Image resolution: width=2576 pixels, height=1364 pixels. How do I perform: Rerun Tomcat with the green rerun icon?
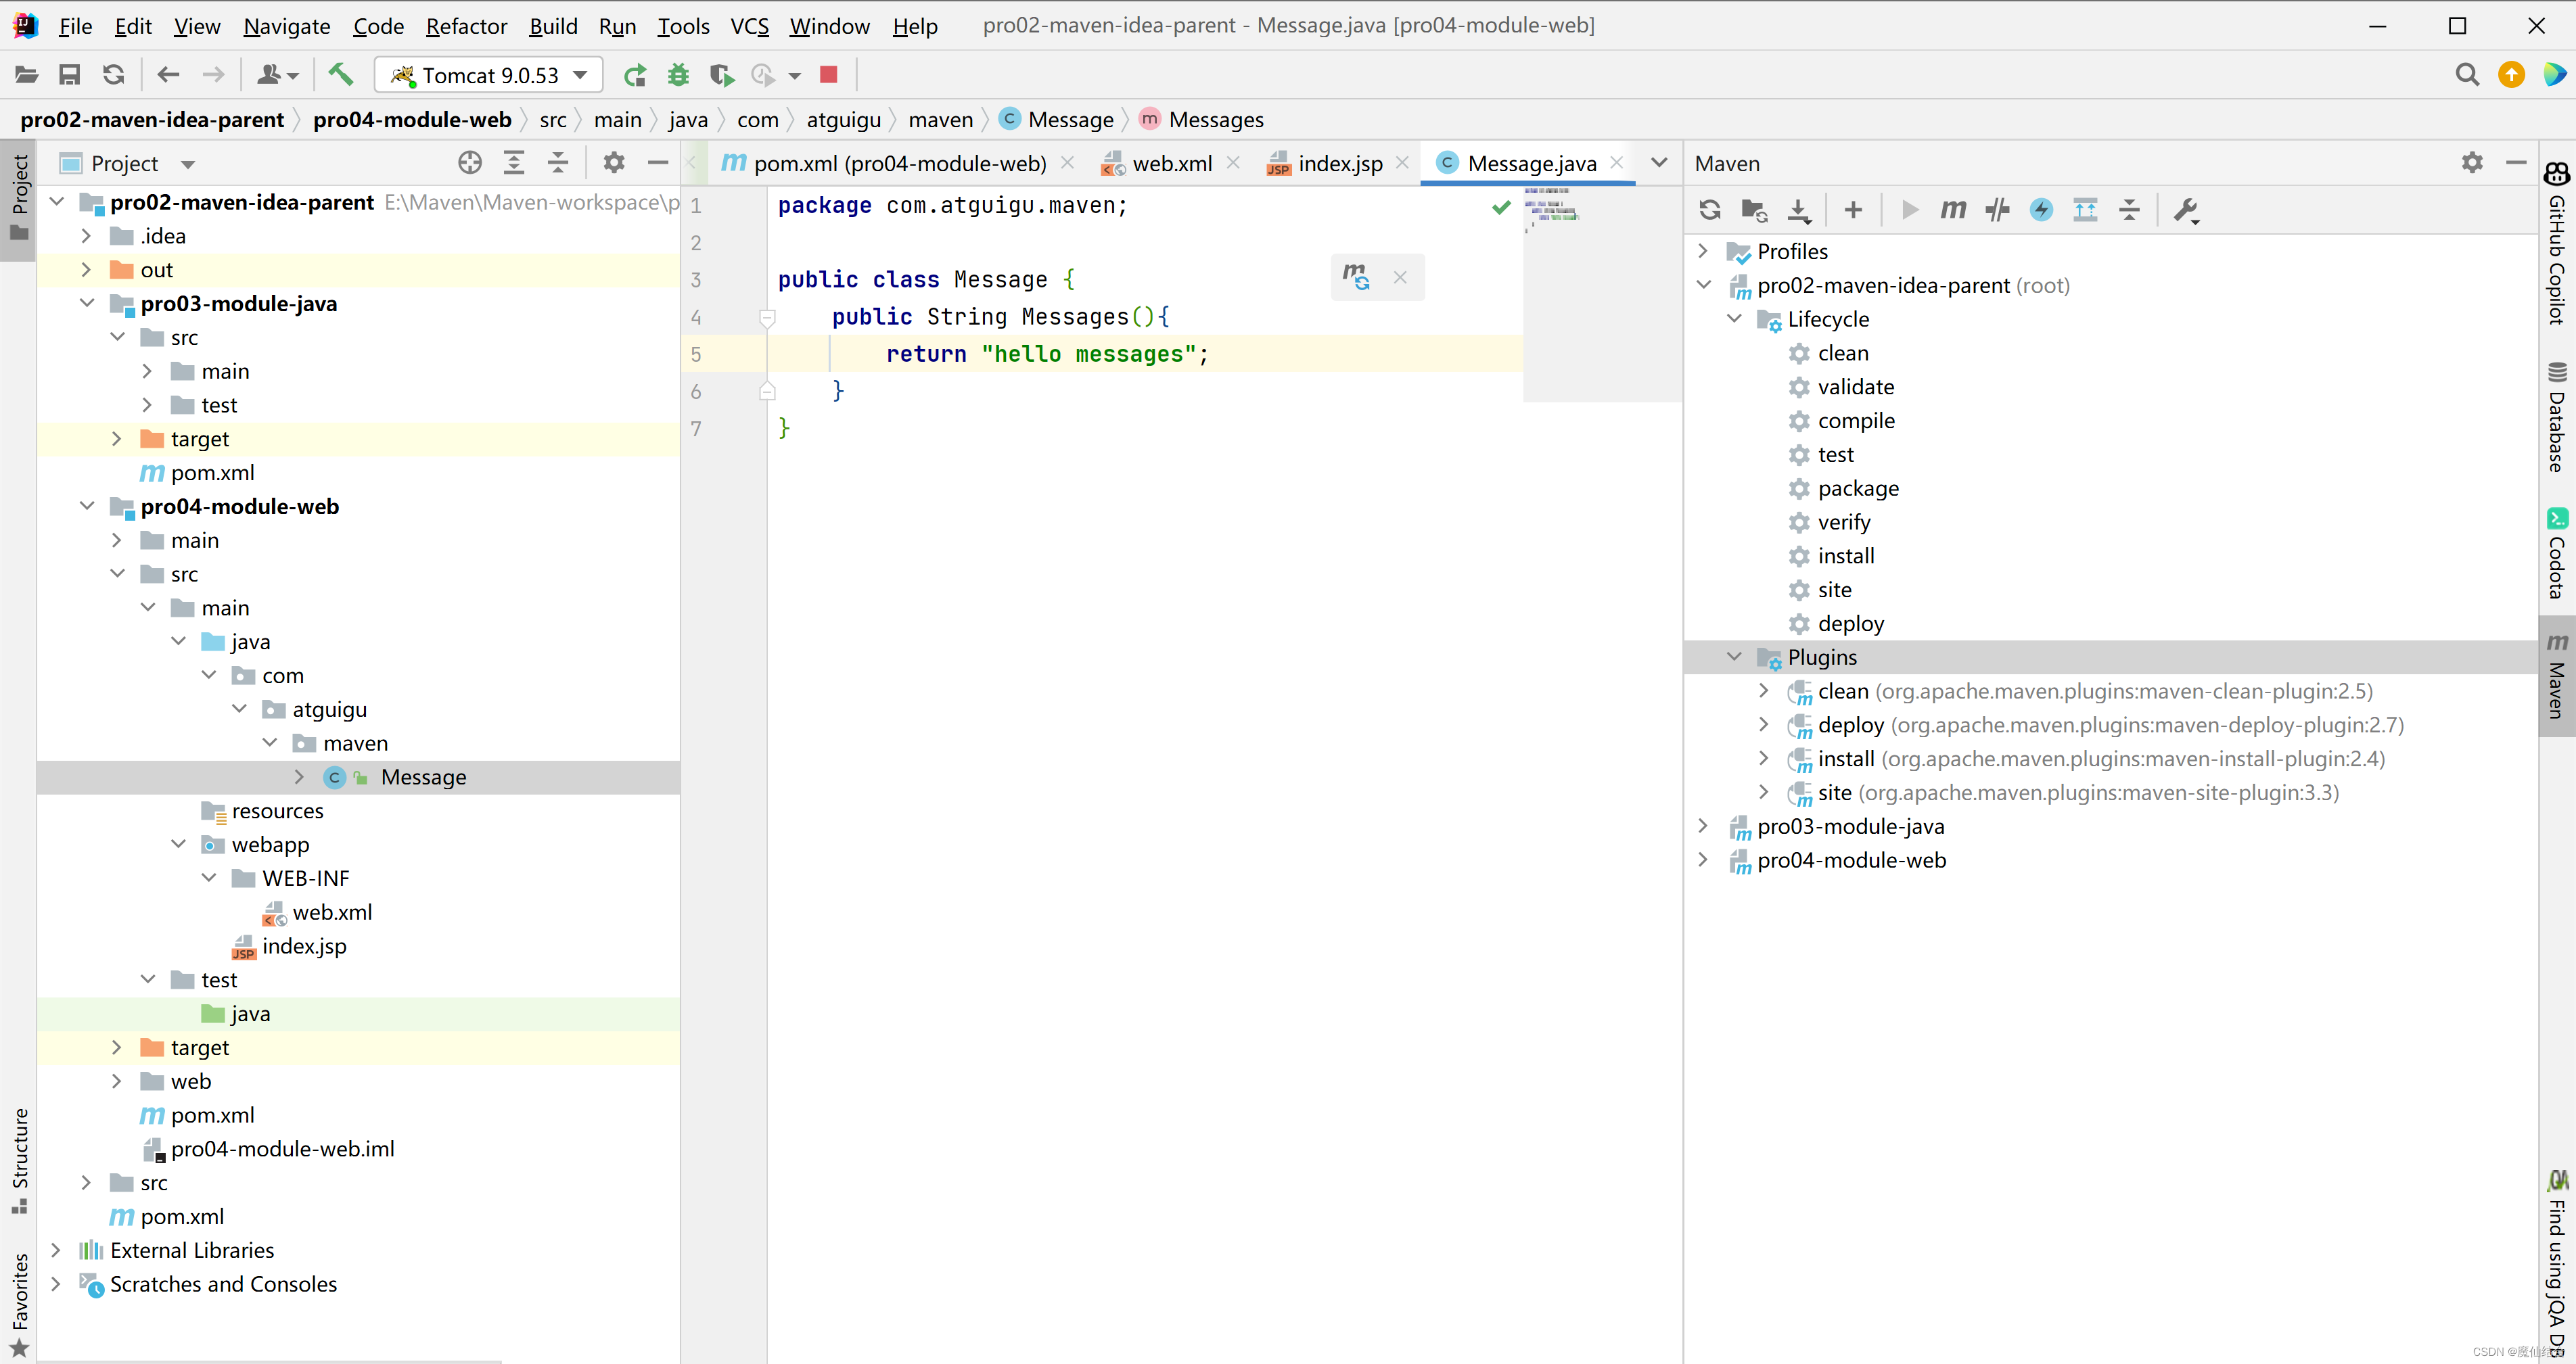click(635, 75)
